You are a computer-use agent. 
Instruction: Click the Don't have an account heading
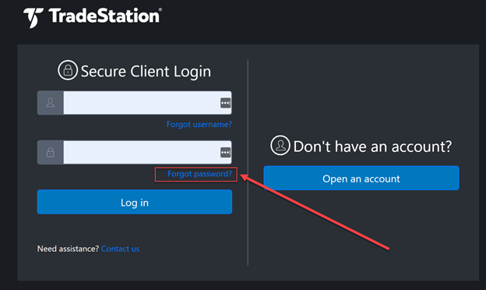point(372,147)
